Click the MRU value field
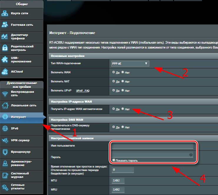The height and width of the screenshot is (195, 218). [x=118, y=190]
